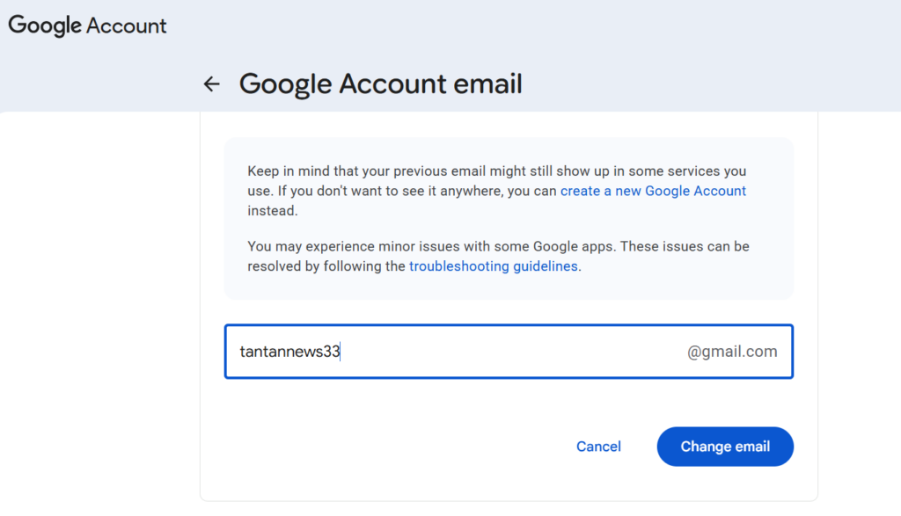This screenshot has width=901, height=516.
Task: Open the "create a new Google Account" link
Action: 653,191
